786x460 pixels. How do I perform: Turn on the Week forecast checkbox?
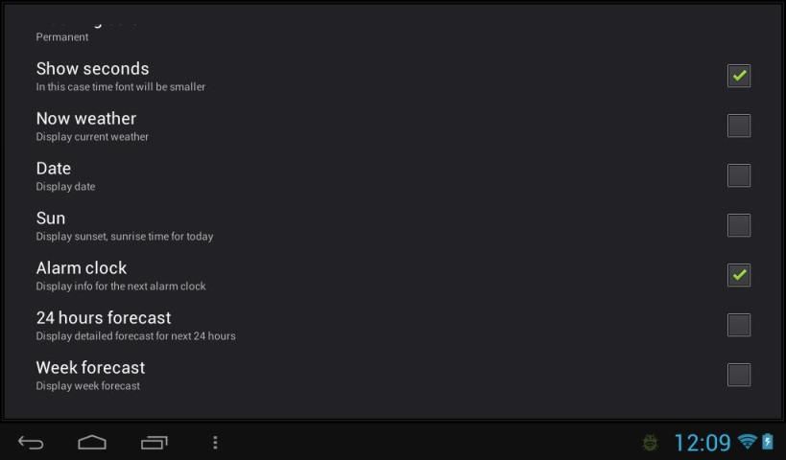(739, 375)
